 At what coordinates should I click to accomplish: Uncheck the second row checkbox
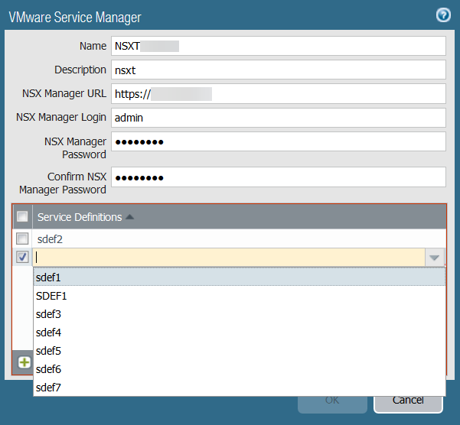[x=23, y=258]
